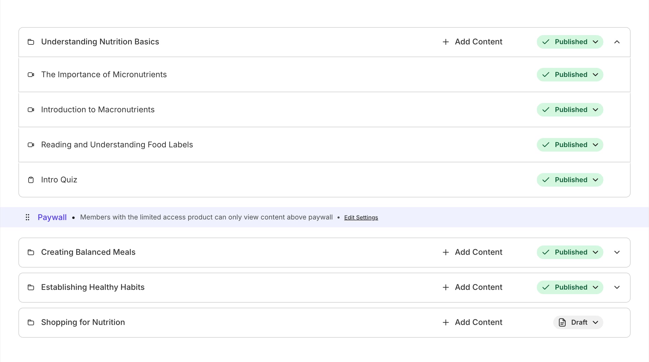Open Reading and Understanding Food Labels lesson
The width and height of the screenshot is (649, 362).
click(117, 145)
